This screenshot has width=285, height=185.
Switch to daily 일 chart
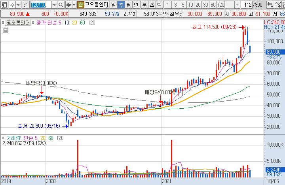pos(114,5)
